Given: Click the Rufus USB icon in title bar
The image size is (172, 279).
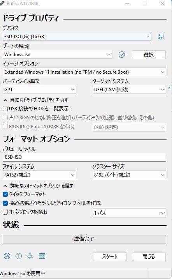Looking at the screenshot, I should pos(2,3).
